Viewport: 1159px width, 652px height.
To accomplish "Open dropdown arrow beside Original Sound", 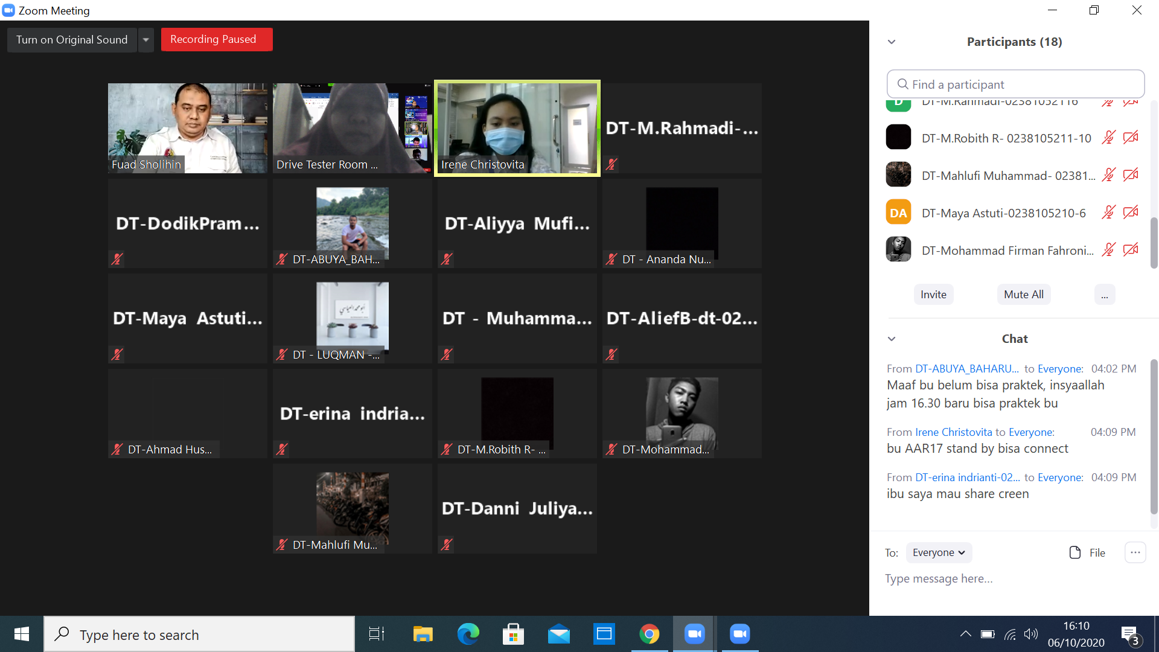I will point(145,40).
